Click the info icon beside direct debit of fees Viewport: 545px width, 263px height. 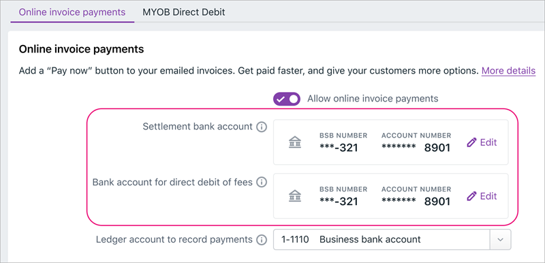[x=262, y=182]
